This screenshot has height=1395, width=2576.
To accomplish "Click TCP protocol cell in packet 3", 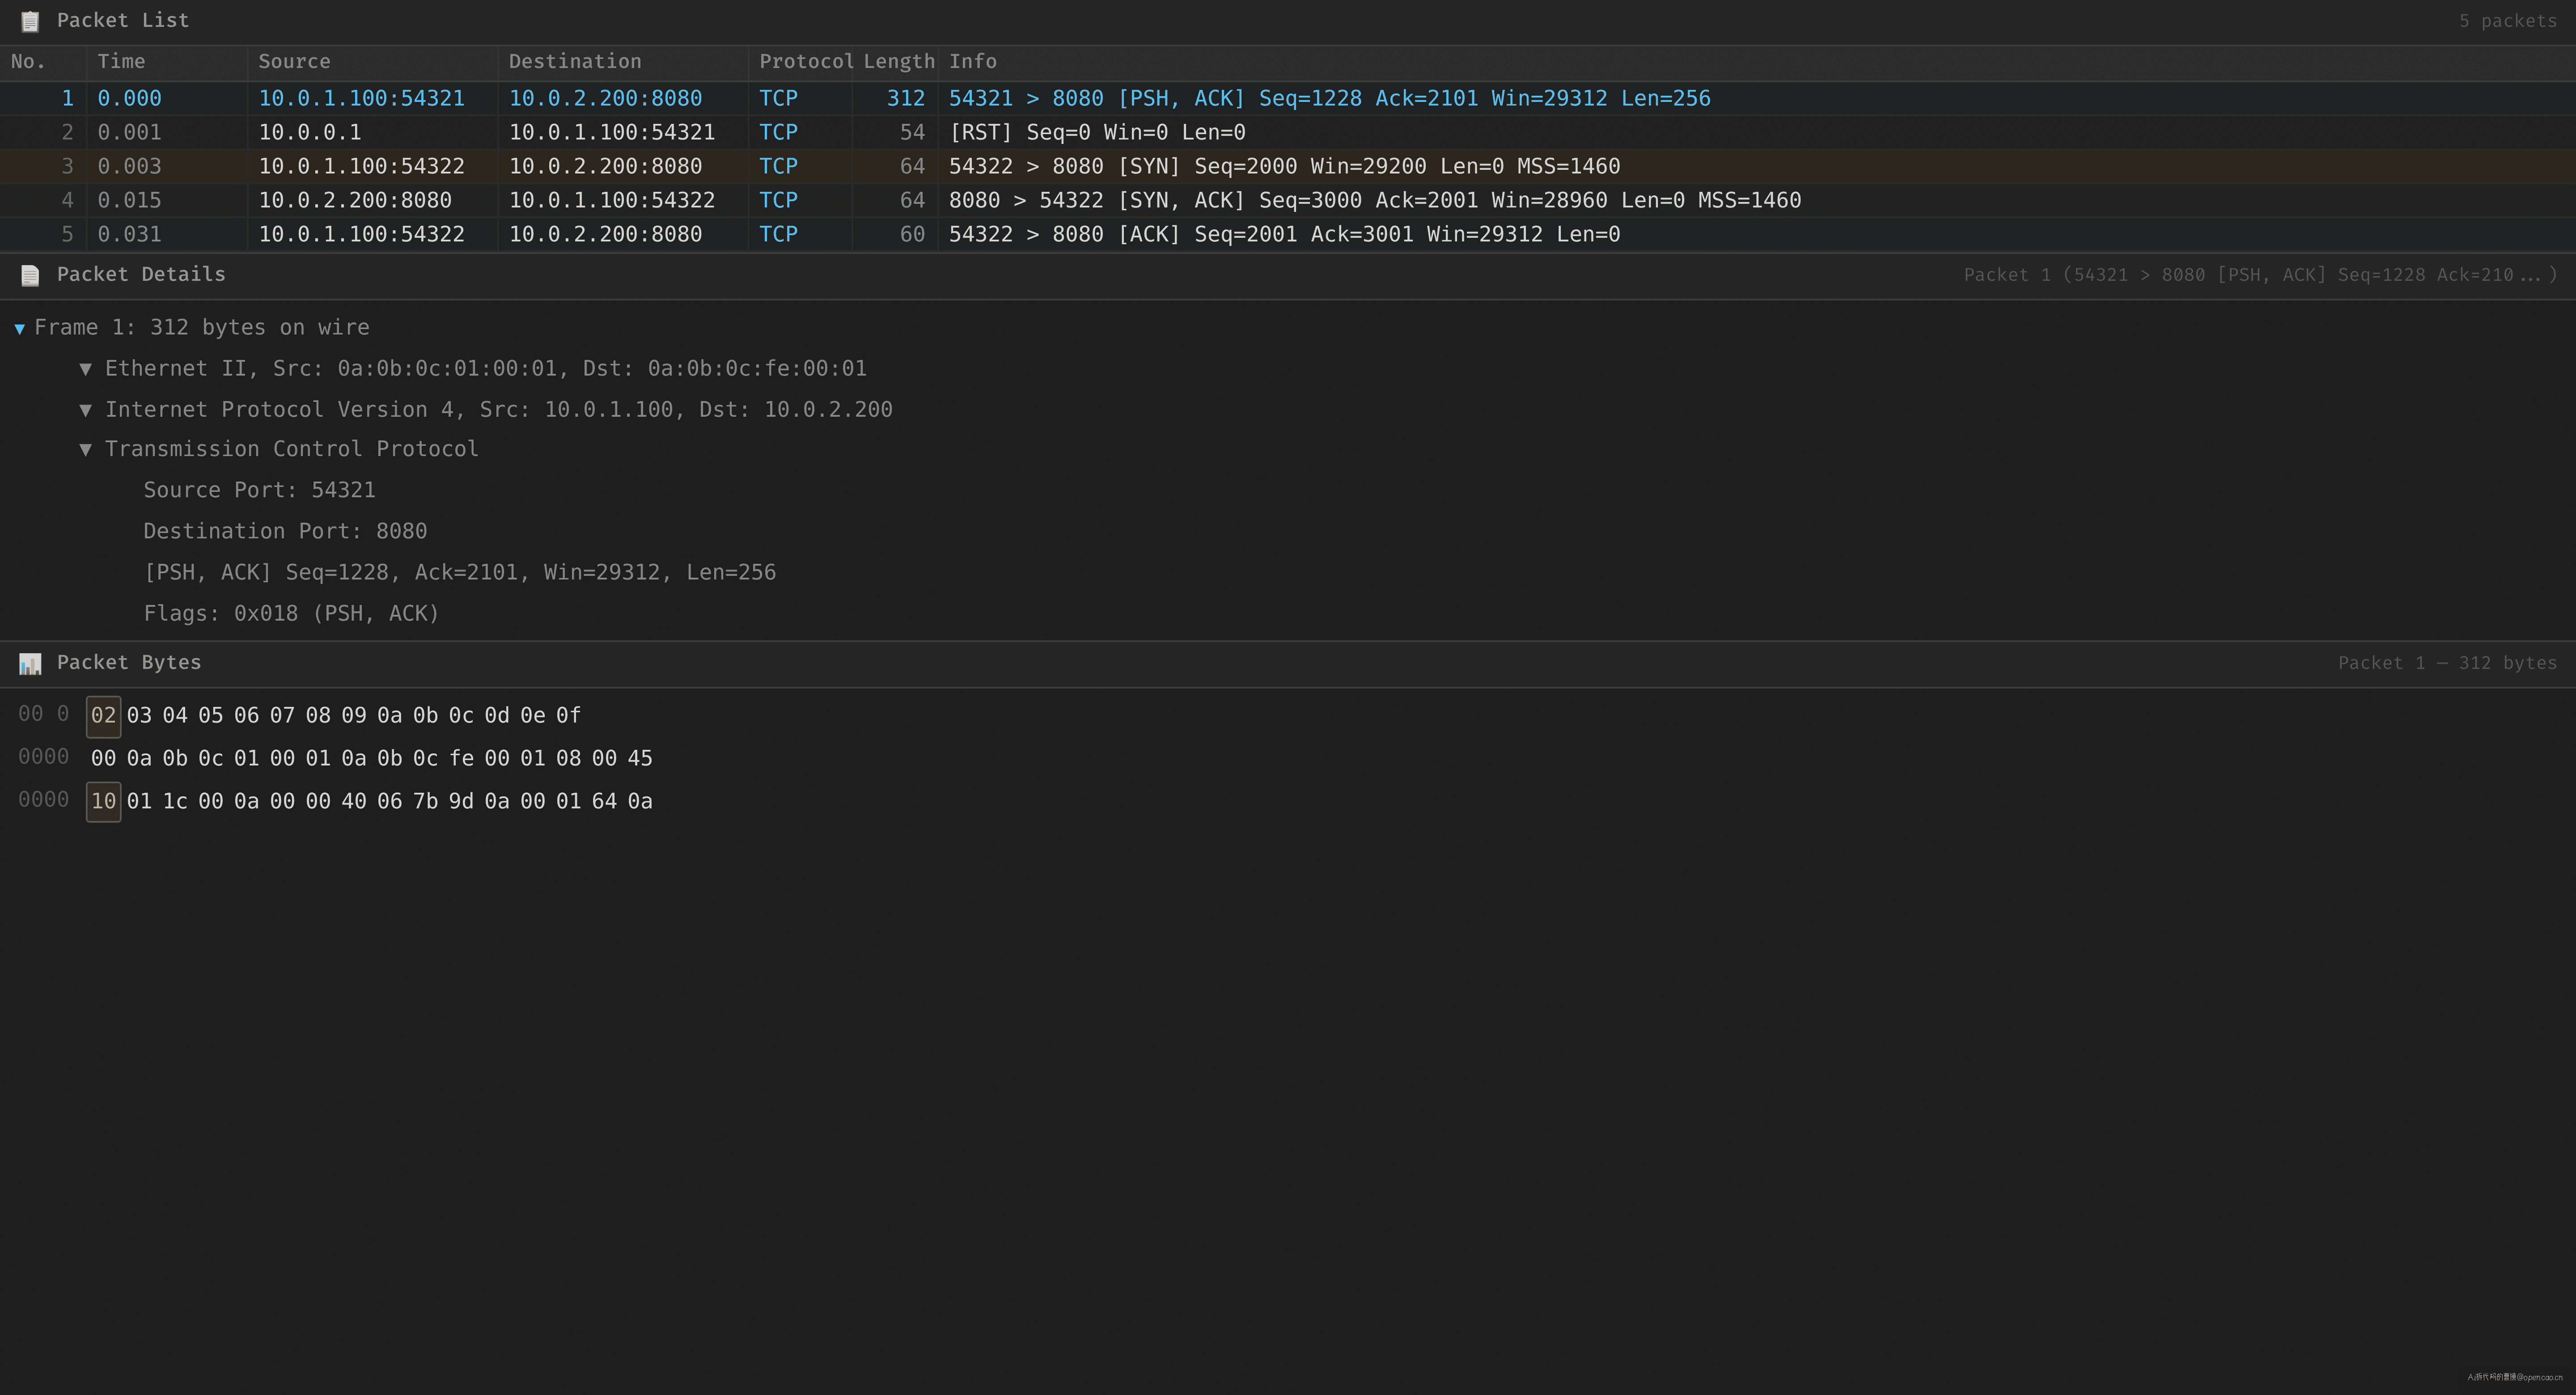I will (x=778, y=166).
